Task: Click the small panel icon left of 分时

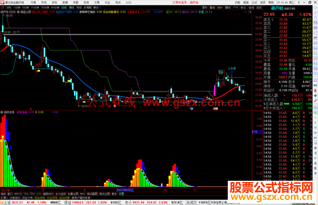Action: (x=2, y=8)
